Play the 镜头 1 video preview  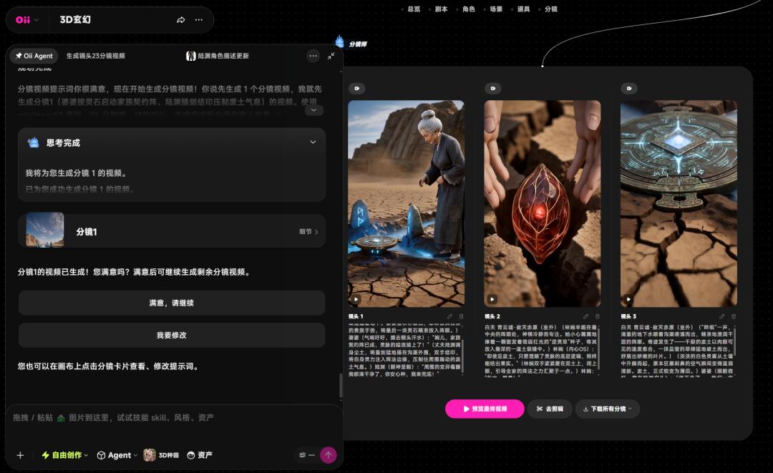(x=356, y=299)
